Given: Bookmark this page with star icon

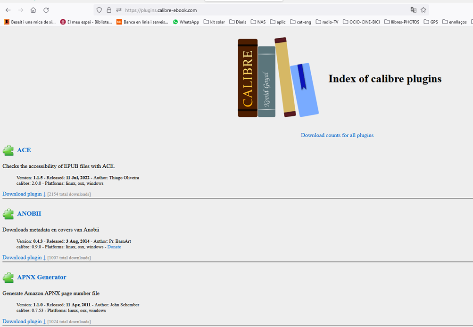Looking at the screenshot, I should tap(423, 10).
